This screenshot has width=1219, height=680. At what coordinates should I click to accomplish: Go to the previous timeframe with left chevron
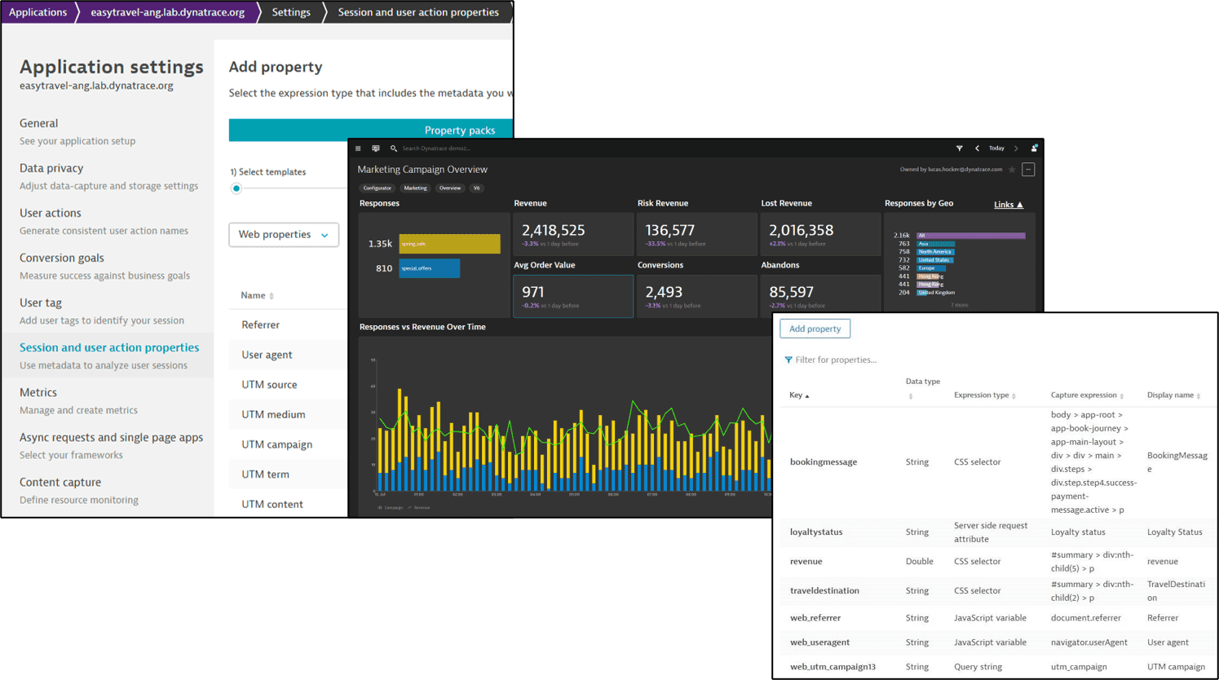click(x=977, y=148)
